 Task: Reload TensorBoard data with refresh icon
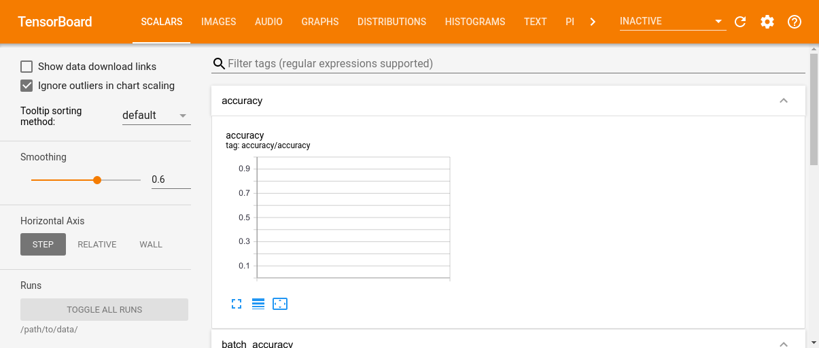click(x=740, y=22)
